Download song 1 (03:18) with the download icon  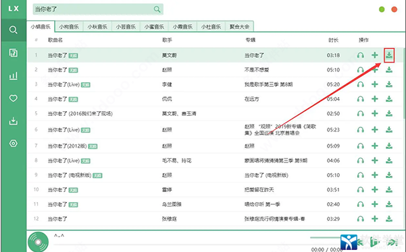click(x=389, y=55)
